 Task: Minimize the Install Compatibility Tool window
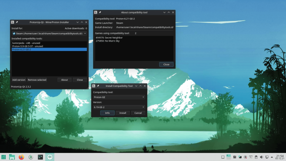[x=136, y=86]
